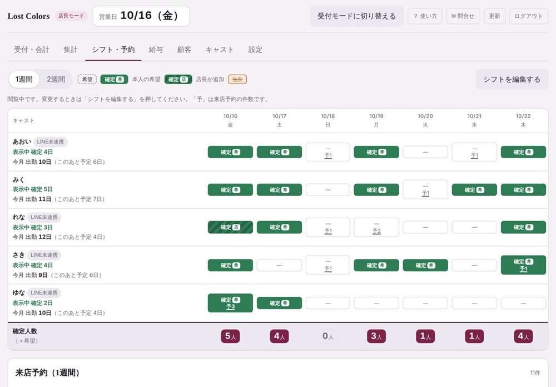Click the シフトを編集する button
The height and width of the screenshot is (387, 556).
512,79
